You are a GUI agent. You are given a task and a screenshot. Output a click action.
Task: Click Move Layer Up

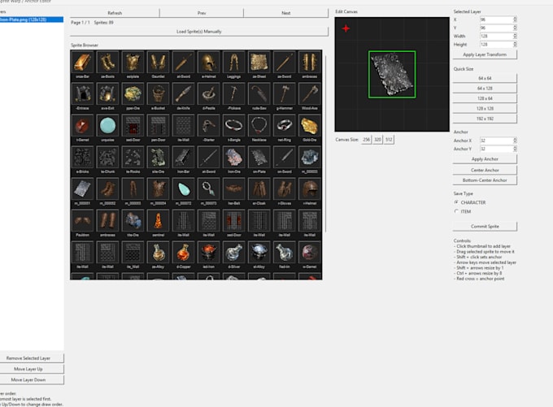32,369
